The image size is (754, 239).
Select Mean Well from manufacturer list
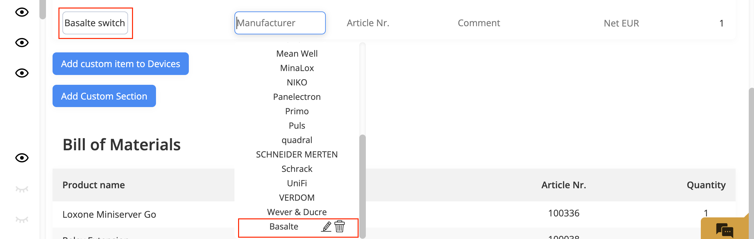point(297,54)
